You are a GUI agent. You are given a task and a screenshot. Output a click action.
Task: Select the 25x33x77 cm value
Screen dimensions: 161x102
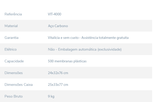[58, 85]
